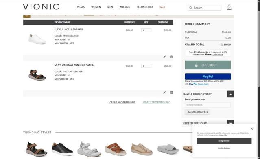Open Lucas II Lace Up Sneaker product name

pos(68,30)
